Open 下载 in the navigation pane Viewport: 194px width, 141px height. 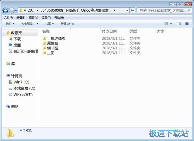[17, 39]
